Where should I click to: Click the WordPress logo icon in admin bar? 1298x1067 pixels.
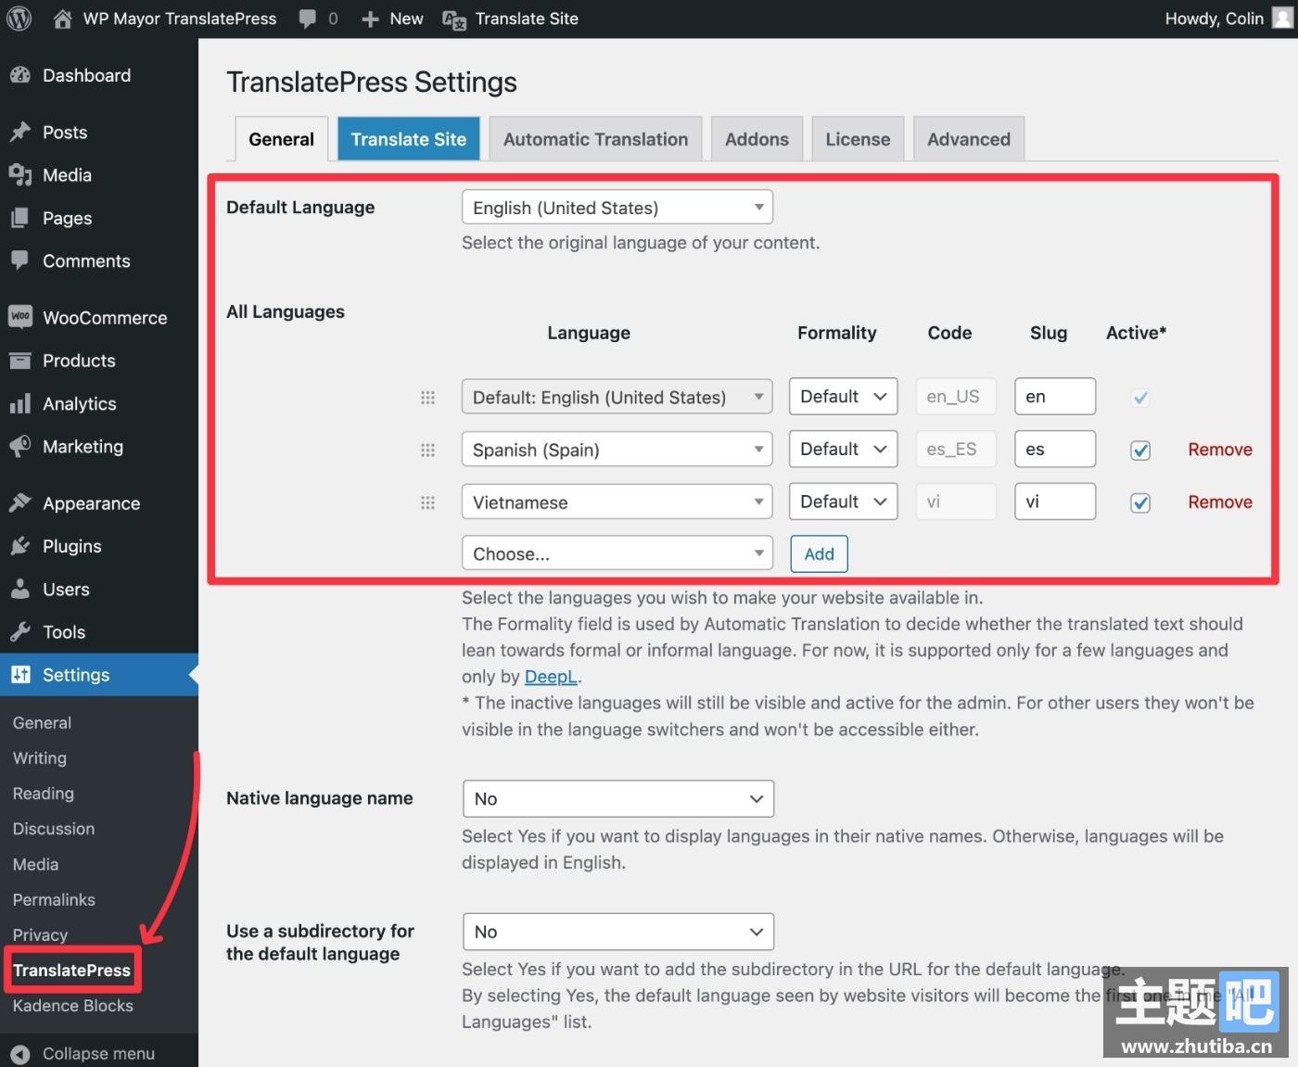(x=19, y=19)
